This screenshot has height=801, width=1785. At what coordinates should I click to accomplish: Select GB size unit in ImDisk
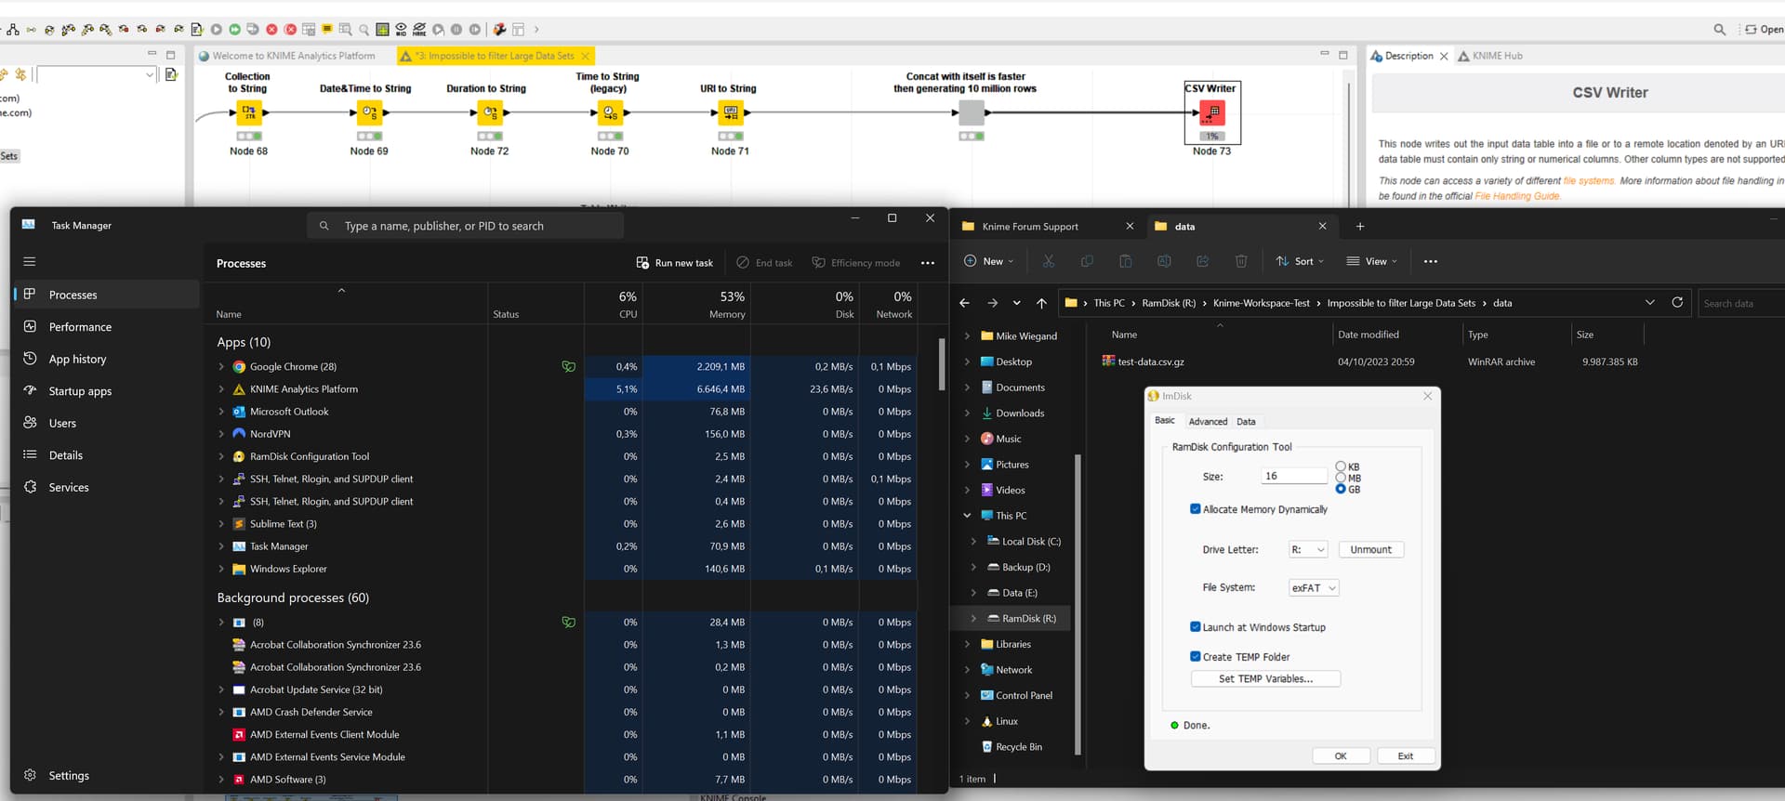click(1341, 489)
